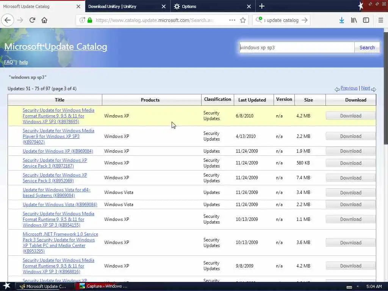388x291 pixels.
Task: Click the page vertical scrollbar thumb
Action: 386,88
